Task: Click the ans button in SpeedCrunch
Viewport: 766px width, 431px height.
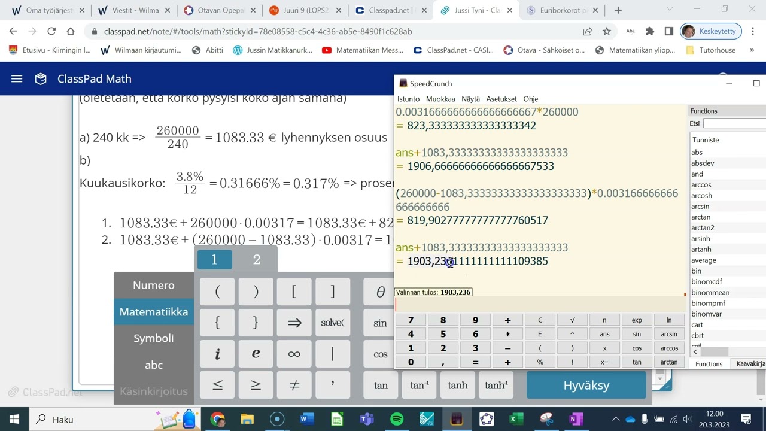Action: click(604, 334)
